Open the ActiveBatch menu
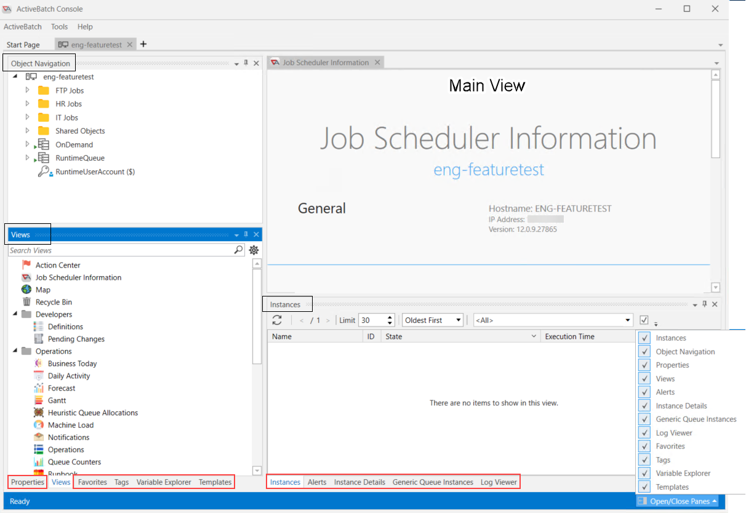The width and height of the screenshot is (746, 513). pos(23,26)
